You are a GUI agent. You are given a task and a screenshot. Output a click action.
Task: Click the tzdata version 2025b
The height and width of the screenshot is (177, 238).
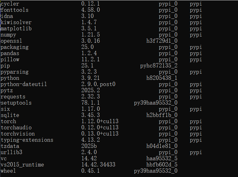pos(89,146)
